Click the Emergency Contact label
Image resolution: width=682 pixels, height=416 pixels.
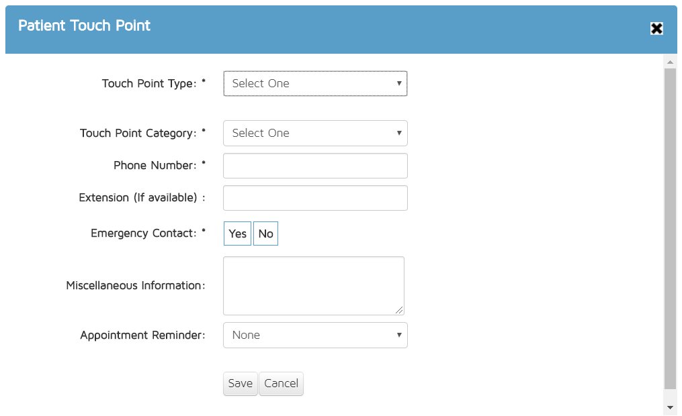[144, 233]
